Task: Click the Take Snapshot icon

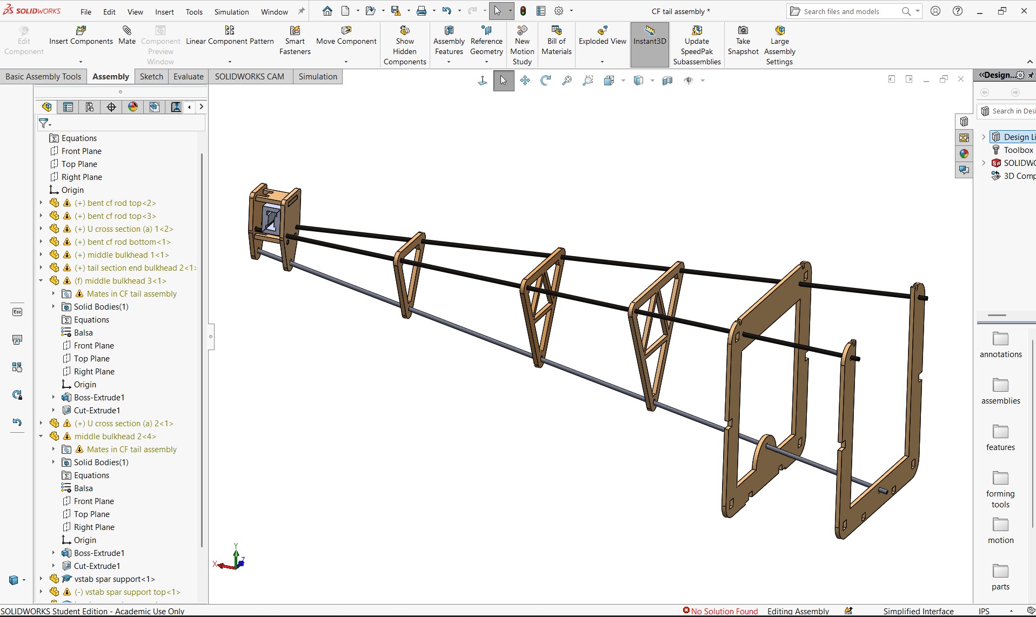Action: point(743,31)
